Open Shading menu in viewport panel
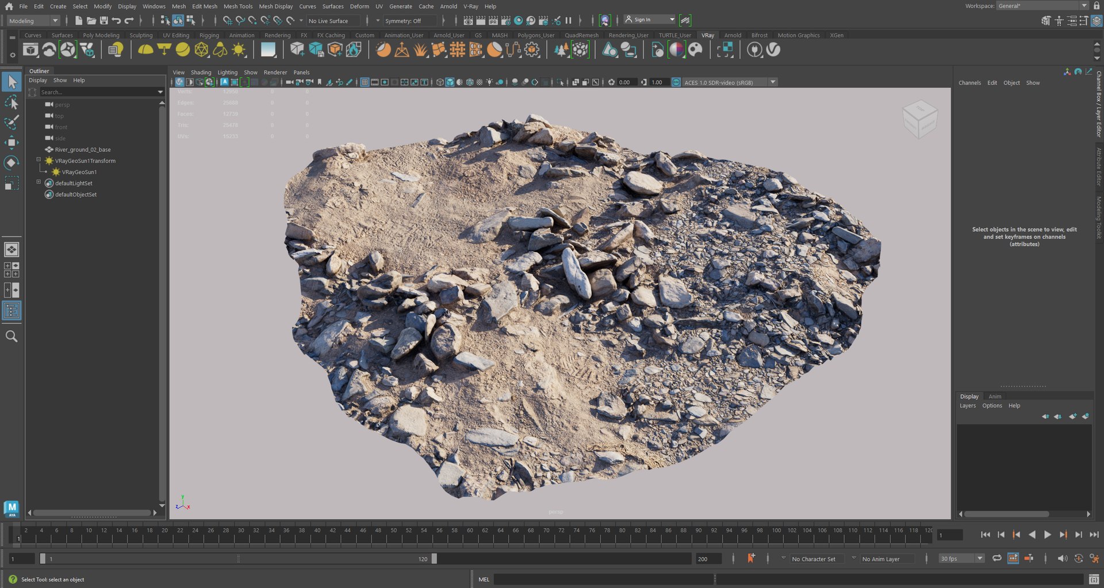 tap(201, 72)
